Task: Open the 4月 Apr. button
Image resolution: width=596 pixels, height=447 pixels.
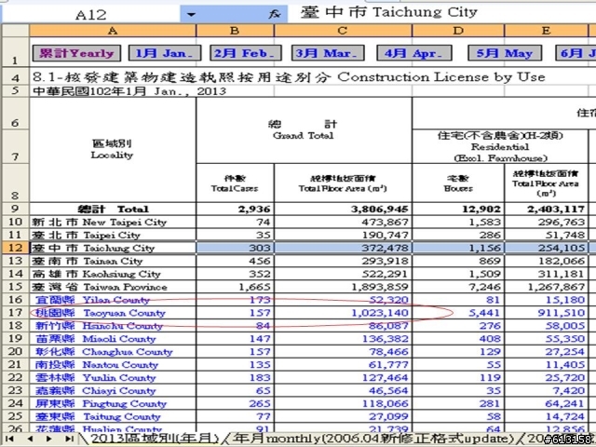Action: [x=414, y=53]
